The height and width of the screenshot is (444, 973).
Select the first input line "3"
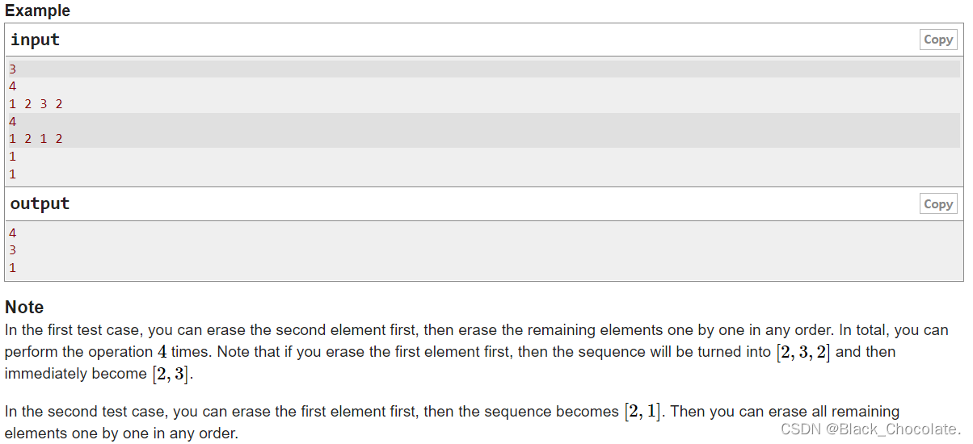[484, 69]
